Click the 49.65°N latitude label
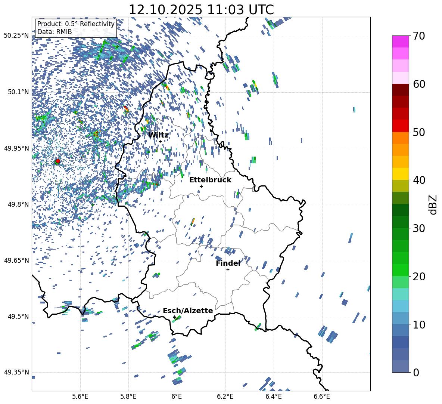442x404 pixels. coord(16,260)
